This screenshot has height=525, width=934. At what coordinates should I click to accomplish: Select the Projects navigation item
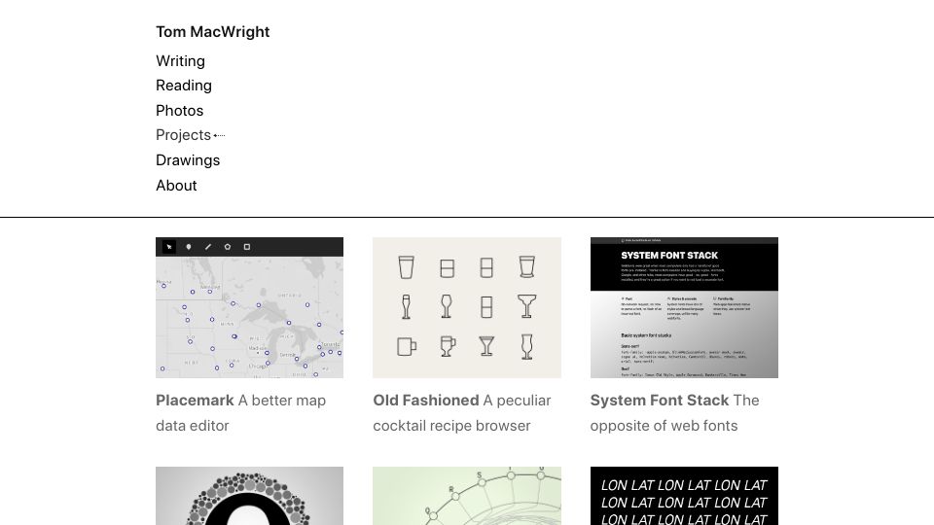tap(184, 135)
